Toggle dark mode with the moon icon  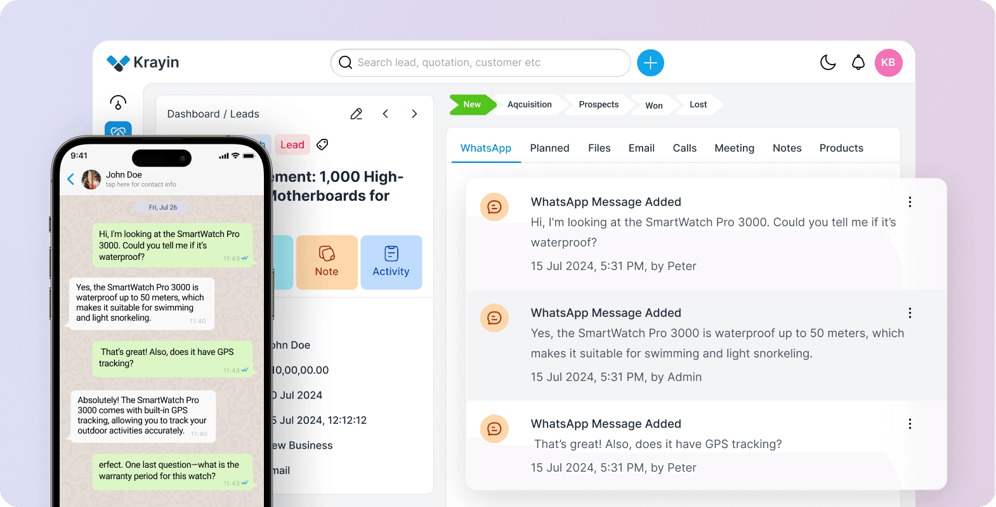[828, 62]
